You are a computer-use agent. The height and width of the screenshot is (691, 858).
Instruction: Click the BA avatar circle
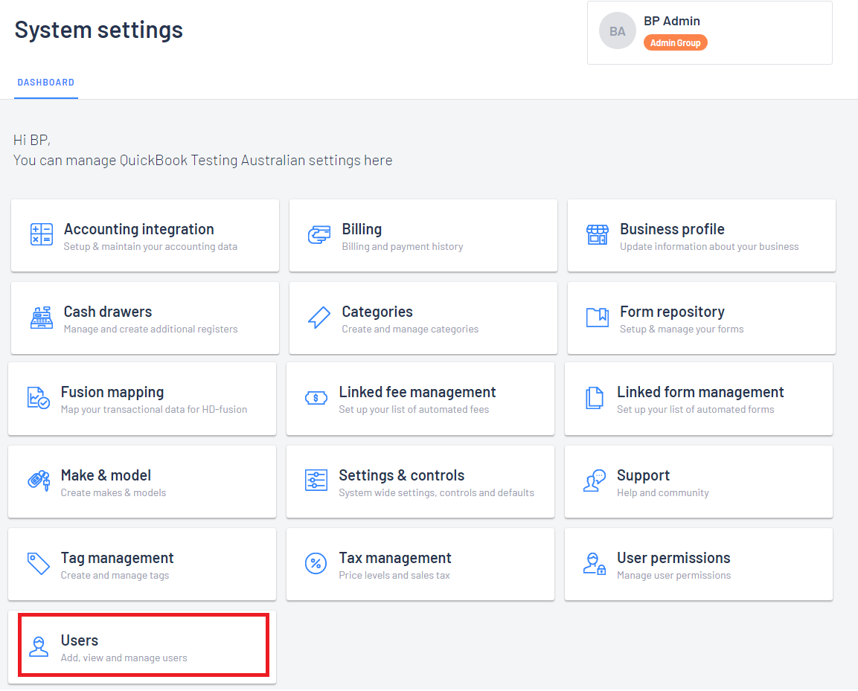[617, 31]
